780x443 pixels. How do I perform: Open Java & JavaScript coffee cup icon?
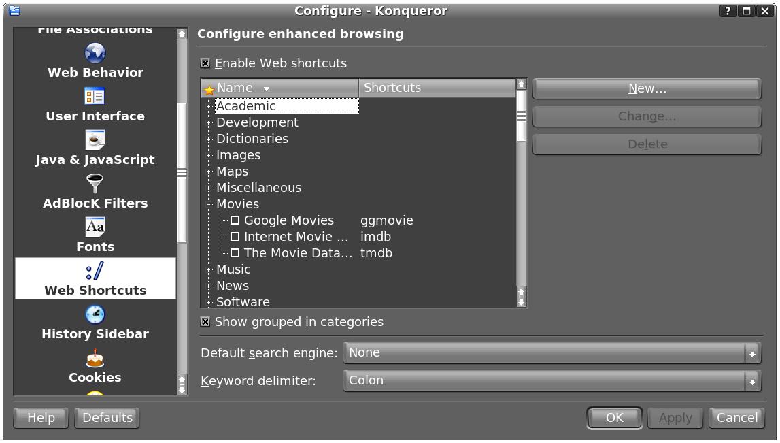pos(95,140)
